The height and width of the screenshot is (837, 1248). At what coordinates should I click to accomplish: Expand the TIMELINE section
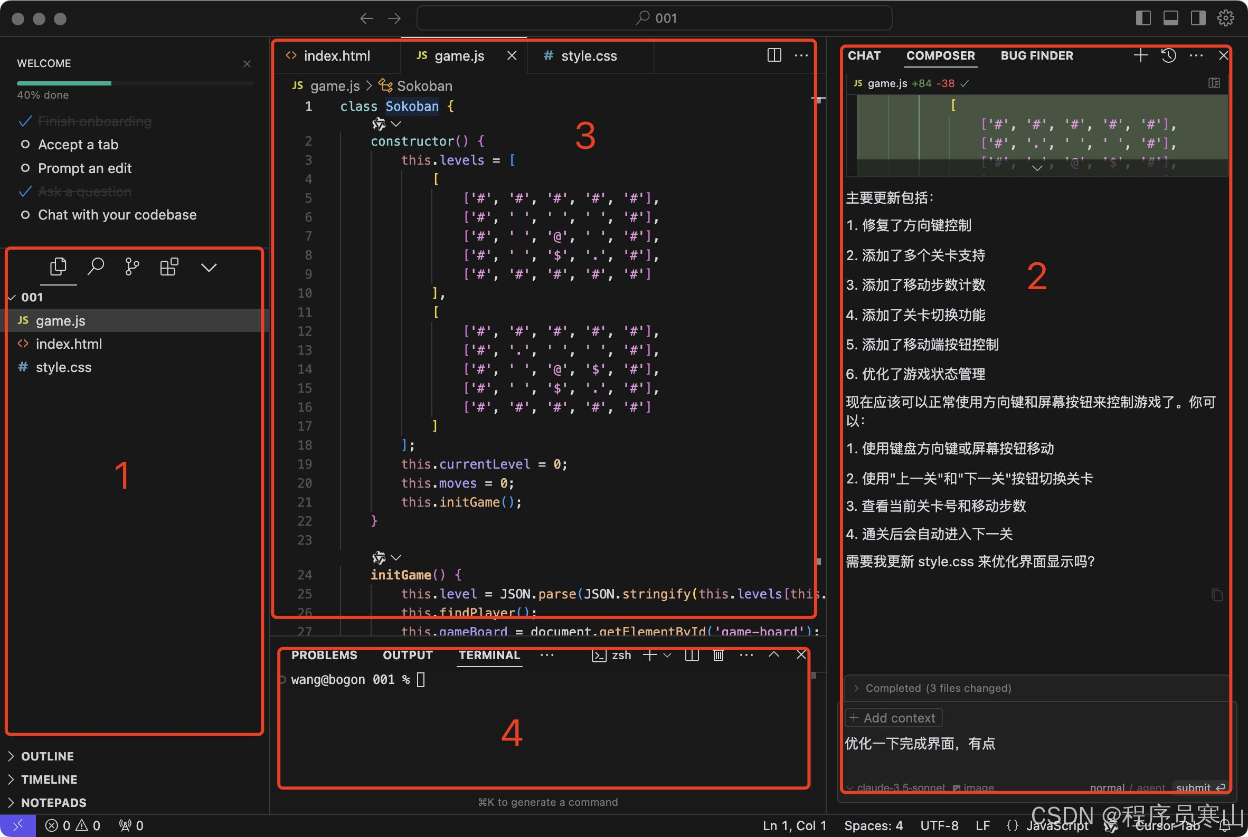pyautogui.click(x=49, y=779)
